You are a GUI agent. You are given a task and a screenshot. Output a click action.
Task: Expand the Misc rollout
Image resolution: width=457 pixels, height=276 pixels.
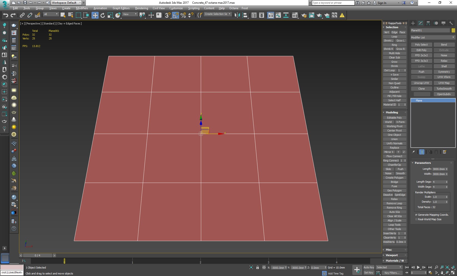389,250
